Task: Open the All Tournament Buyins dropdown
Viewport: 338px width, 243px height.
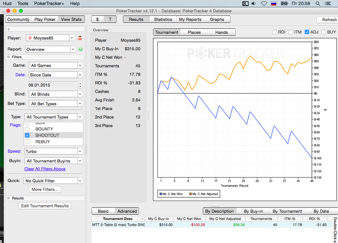Action: click(x=54, y=161)
